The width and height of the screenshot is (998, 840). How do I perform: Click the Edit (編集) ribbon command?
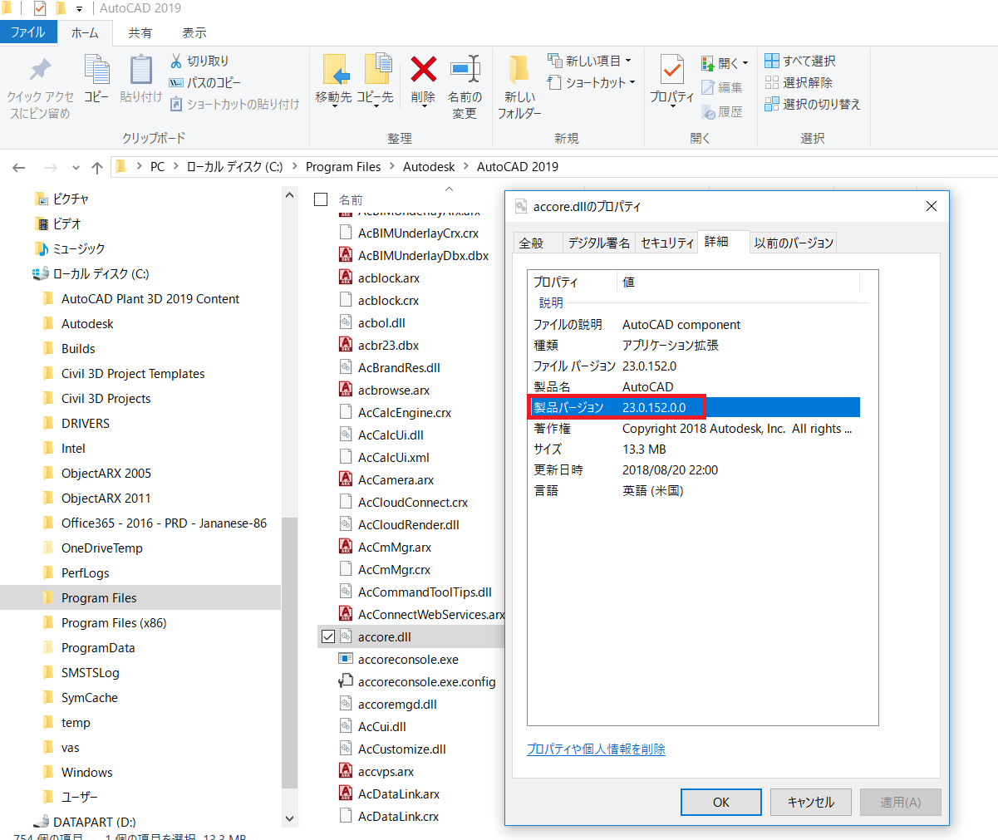(x=722, y=87)
